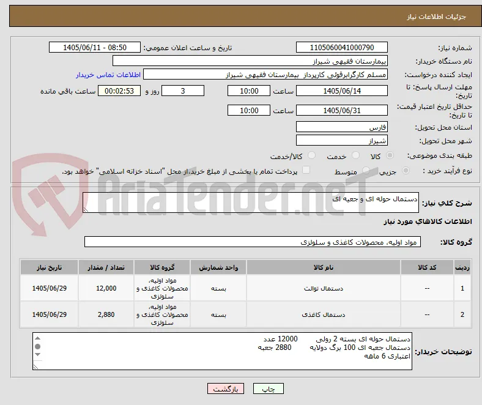Click the شماره نیاز field 1105060041000790

[341, 47]
